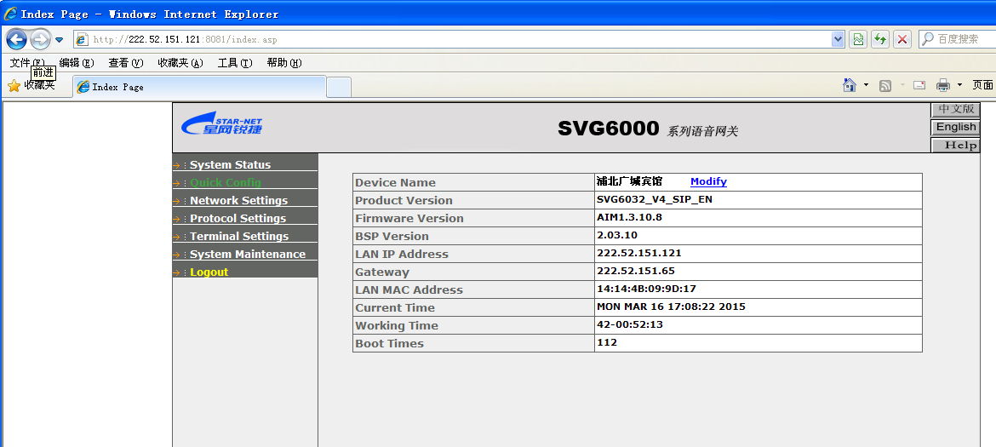Open the 收藏夹(A) menu
The image size is (996, 447).
pos(180,63)
